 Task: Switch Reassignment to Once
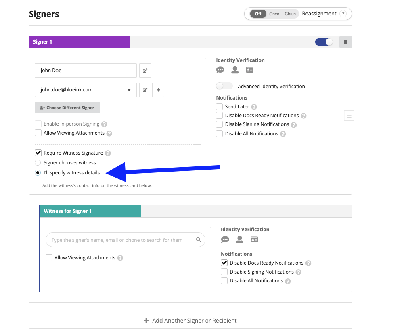point(274,14)
